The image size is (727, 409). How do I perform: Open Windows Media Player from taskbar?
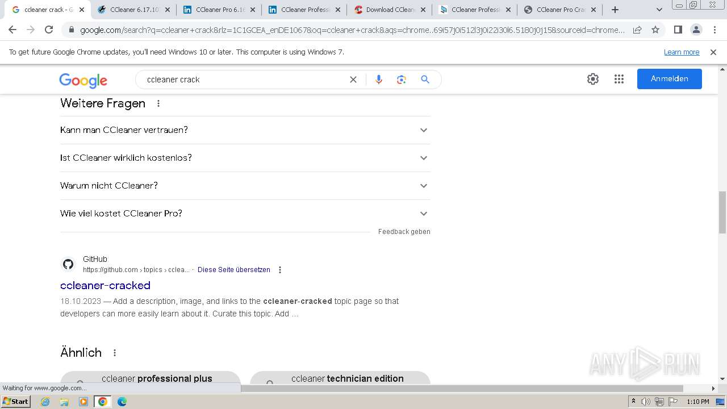[83, 402]
